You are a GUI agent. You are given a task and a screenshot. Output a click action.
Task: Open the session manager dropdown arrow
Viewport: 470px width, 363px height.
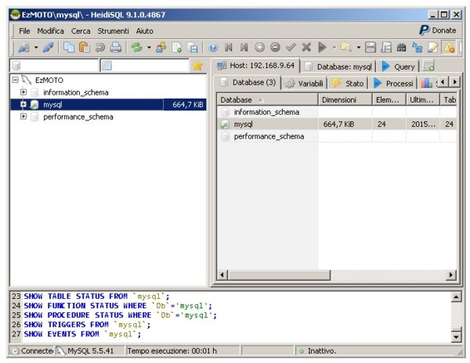tap(36, 47)
